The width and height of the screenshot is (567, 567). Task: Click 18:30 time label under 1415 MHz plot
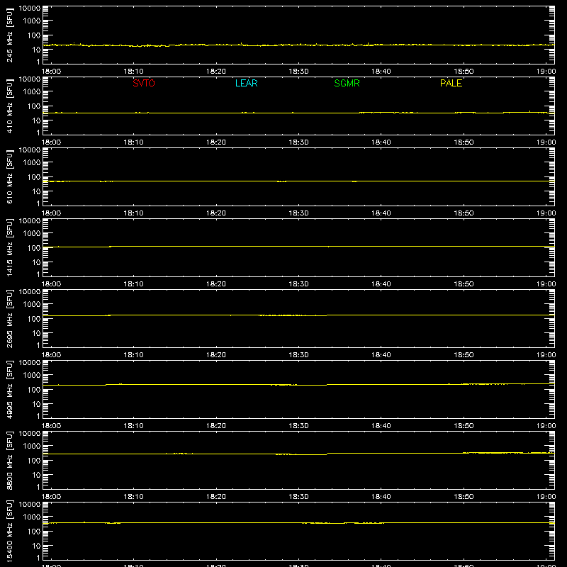pos(298,284)
